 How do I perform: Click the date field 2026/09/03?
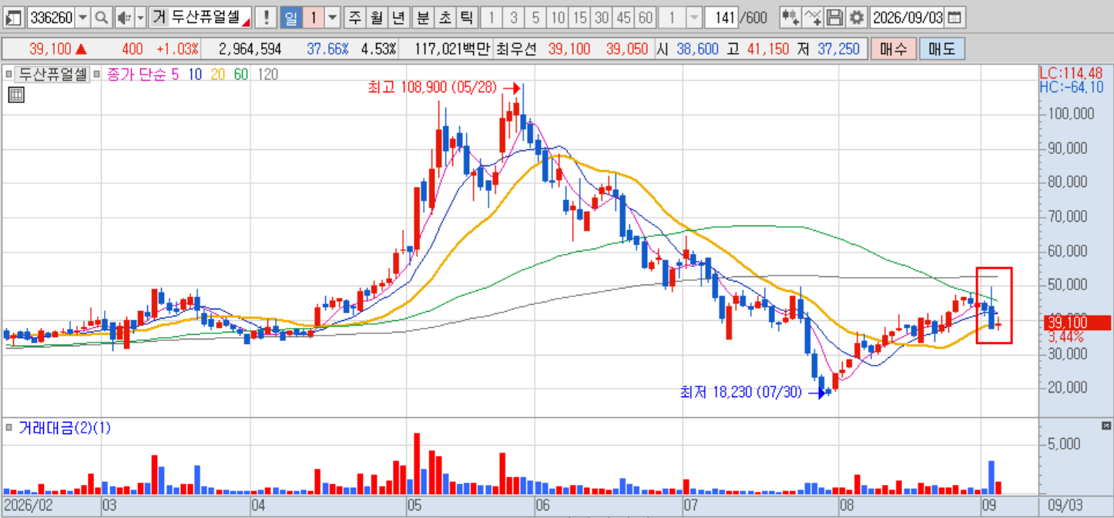907,18
